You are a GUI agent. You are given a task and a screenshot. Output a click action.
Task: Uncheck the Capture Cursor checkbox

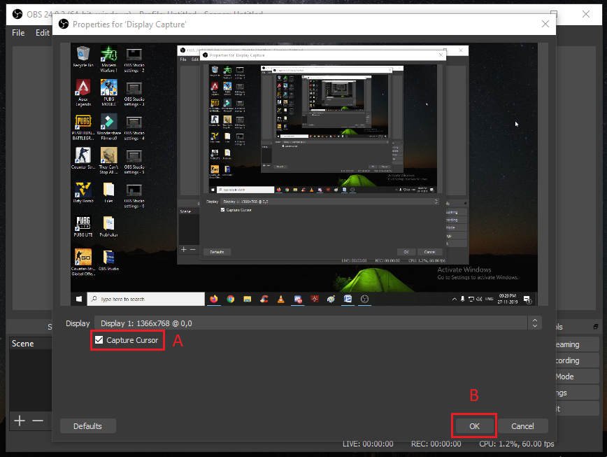(99, 340)
